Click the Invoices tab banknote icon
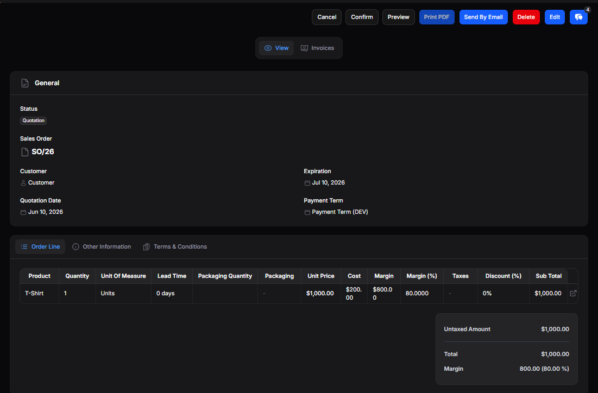 pyautogui.click(x=304, y=48)
